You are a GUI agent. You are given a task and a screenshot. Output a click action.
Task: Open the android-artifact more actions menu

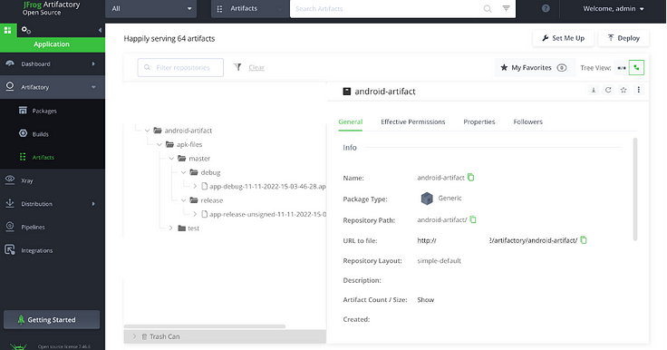639,90
